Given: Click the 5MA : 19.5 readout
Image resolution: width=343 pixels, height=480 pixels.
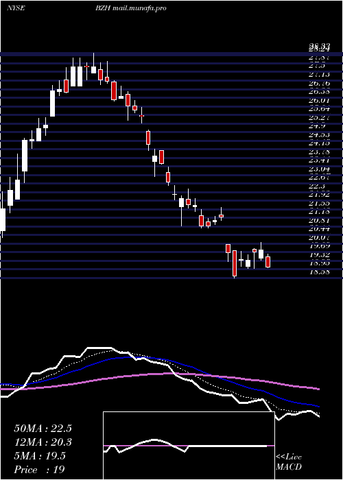Looking at the screenshot, I should pyautogui.click(x=40, y=456).
